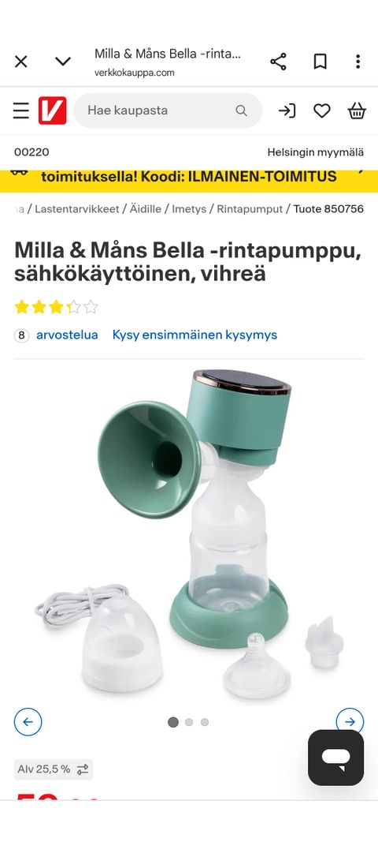Open the hamburger navigation menu
The height and width of the screenshot is (842, 378).
21,110
